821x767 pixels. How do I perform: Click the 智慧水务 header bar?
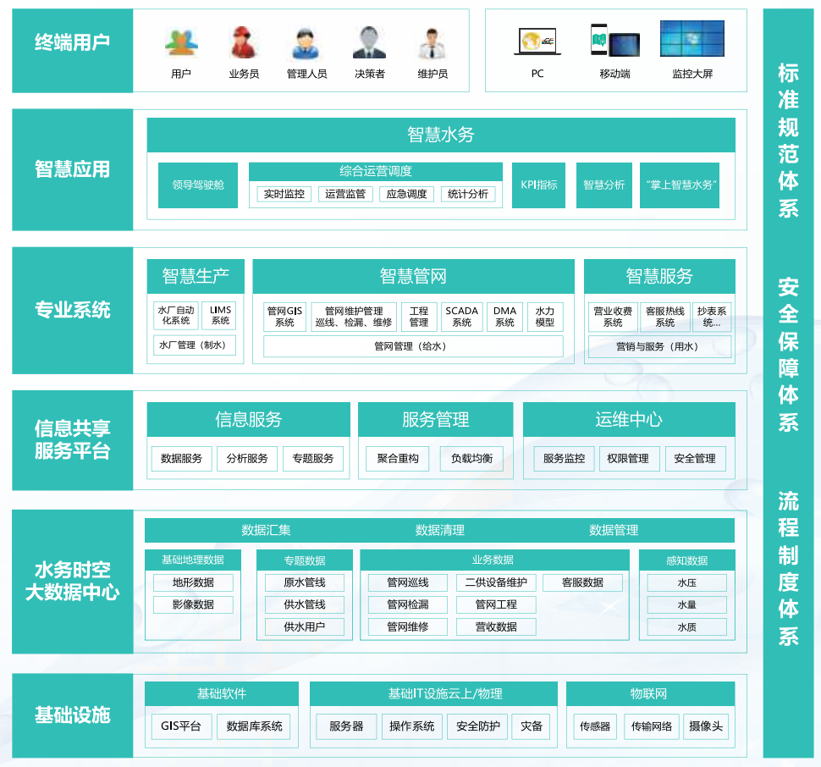click(441, 135)
